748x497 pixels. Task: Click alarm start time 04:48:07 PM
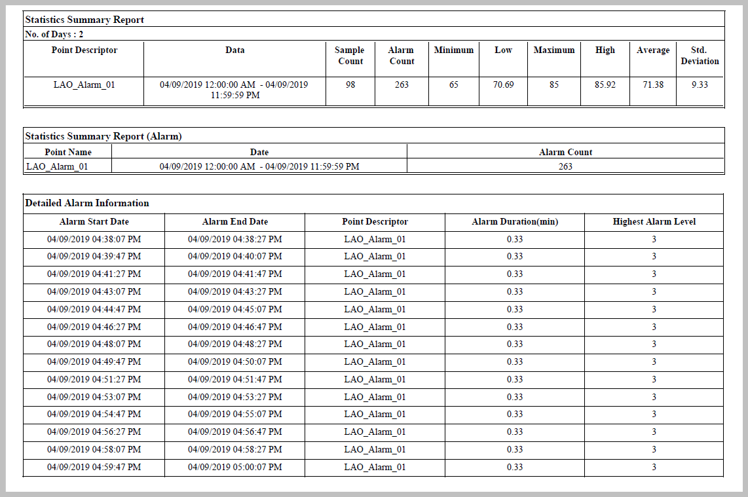(94, 344)
